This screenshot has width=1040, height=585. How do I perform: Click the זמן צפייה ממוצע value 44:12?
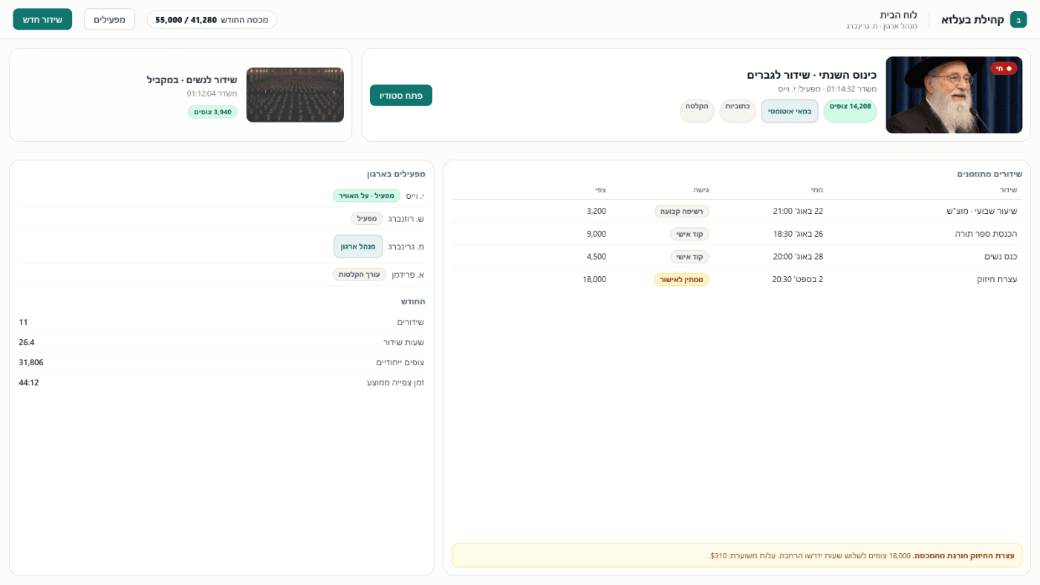29,382
